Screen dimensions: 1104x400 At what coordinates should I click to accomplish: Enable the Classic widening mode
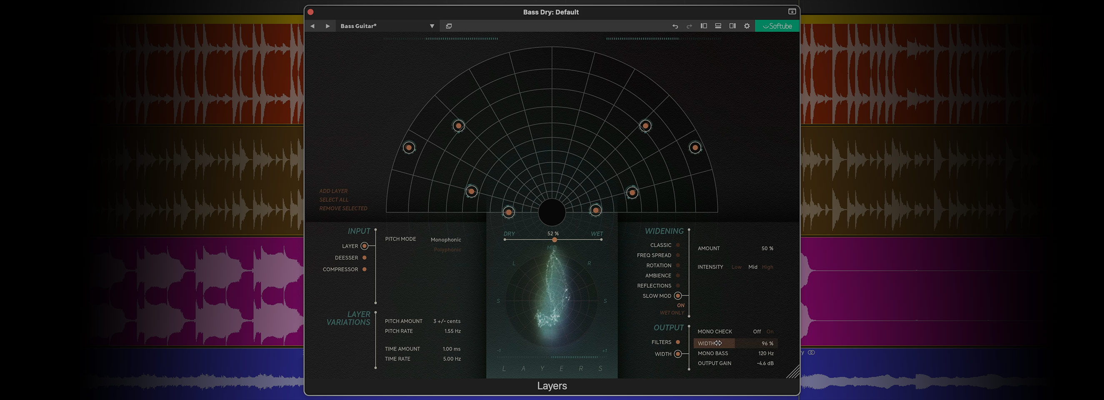click(x=677, y=245)
